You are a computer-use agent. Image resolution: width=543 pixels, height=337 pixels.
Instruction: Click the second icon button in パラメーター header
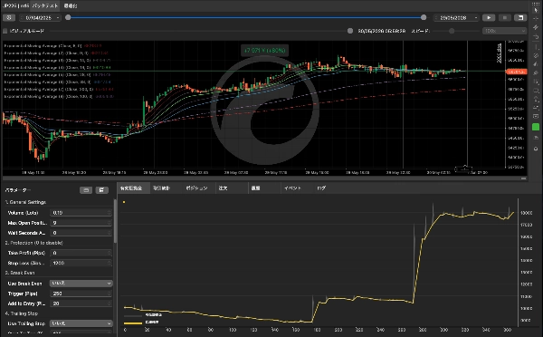[101, 190]
